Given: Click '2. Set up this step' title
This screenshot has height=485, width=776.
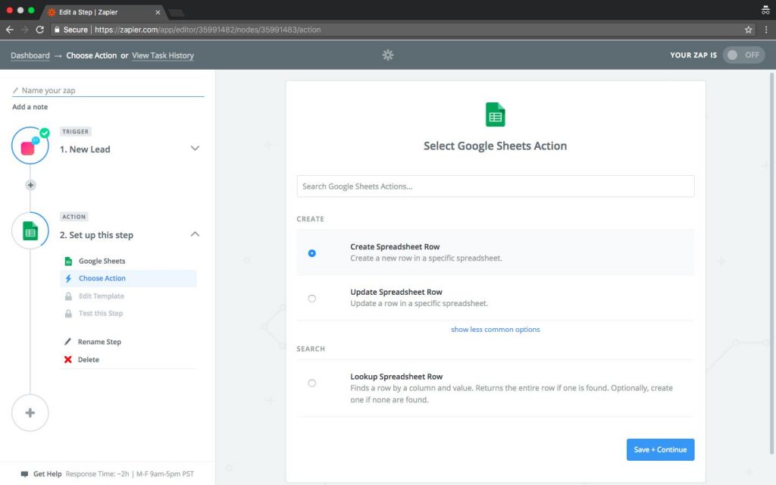Looking at the screenshot, I should coord(96,235).
